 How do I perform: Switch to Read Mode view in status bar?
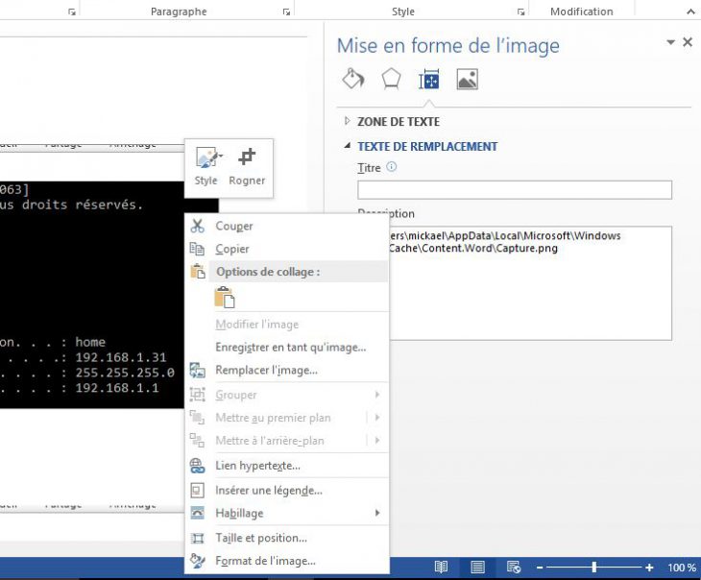coord(442,567)
